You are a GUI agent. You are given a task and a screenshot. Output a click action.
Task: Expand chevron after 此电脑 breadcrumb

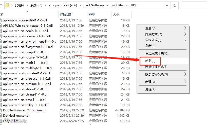coord(27,5)
